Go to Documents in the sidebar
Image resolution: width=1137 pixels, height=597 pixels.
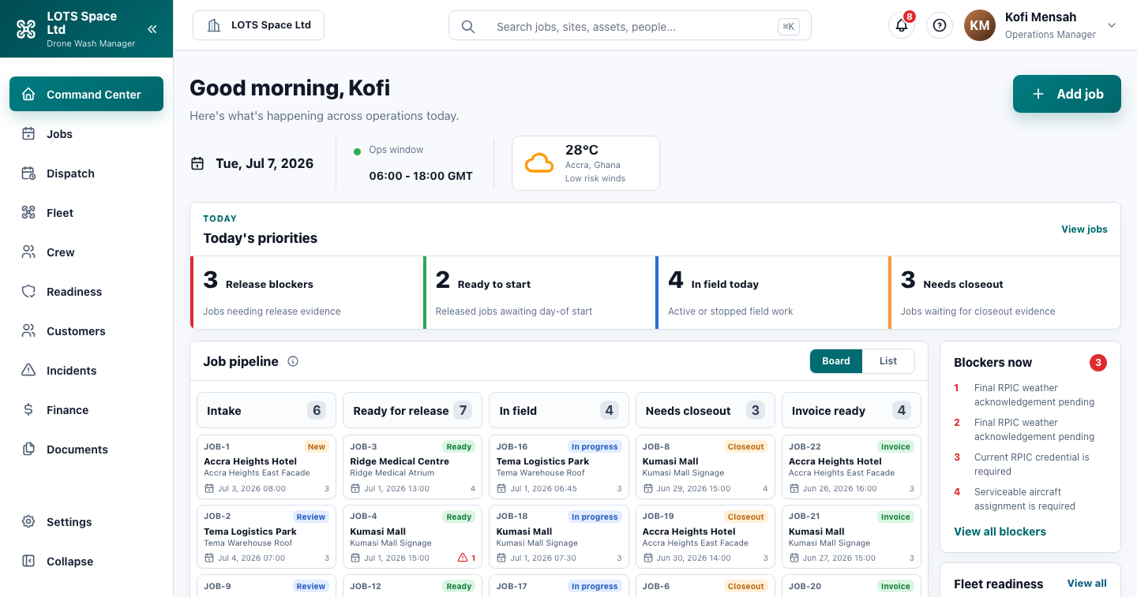tap(86, 450)
